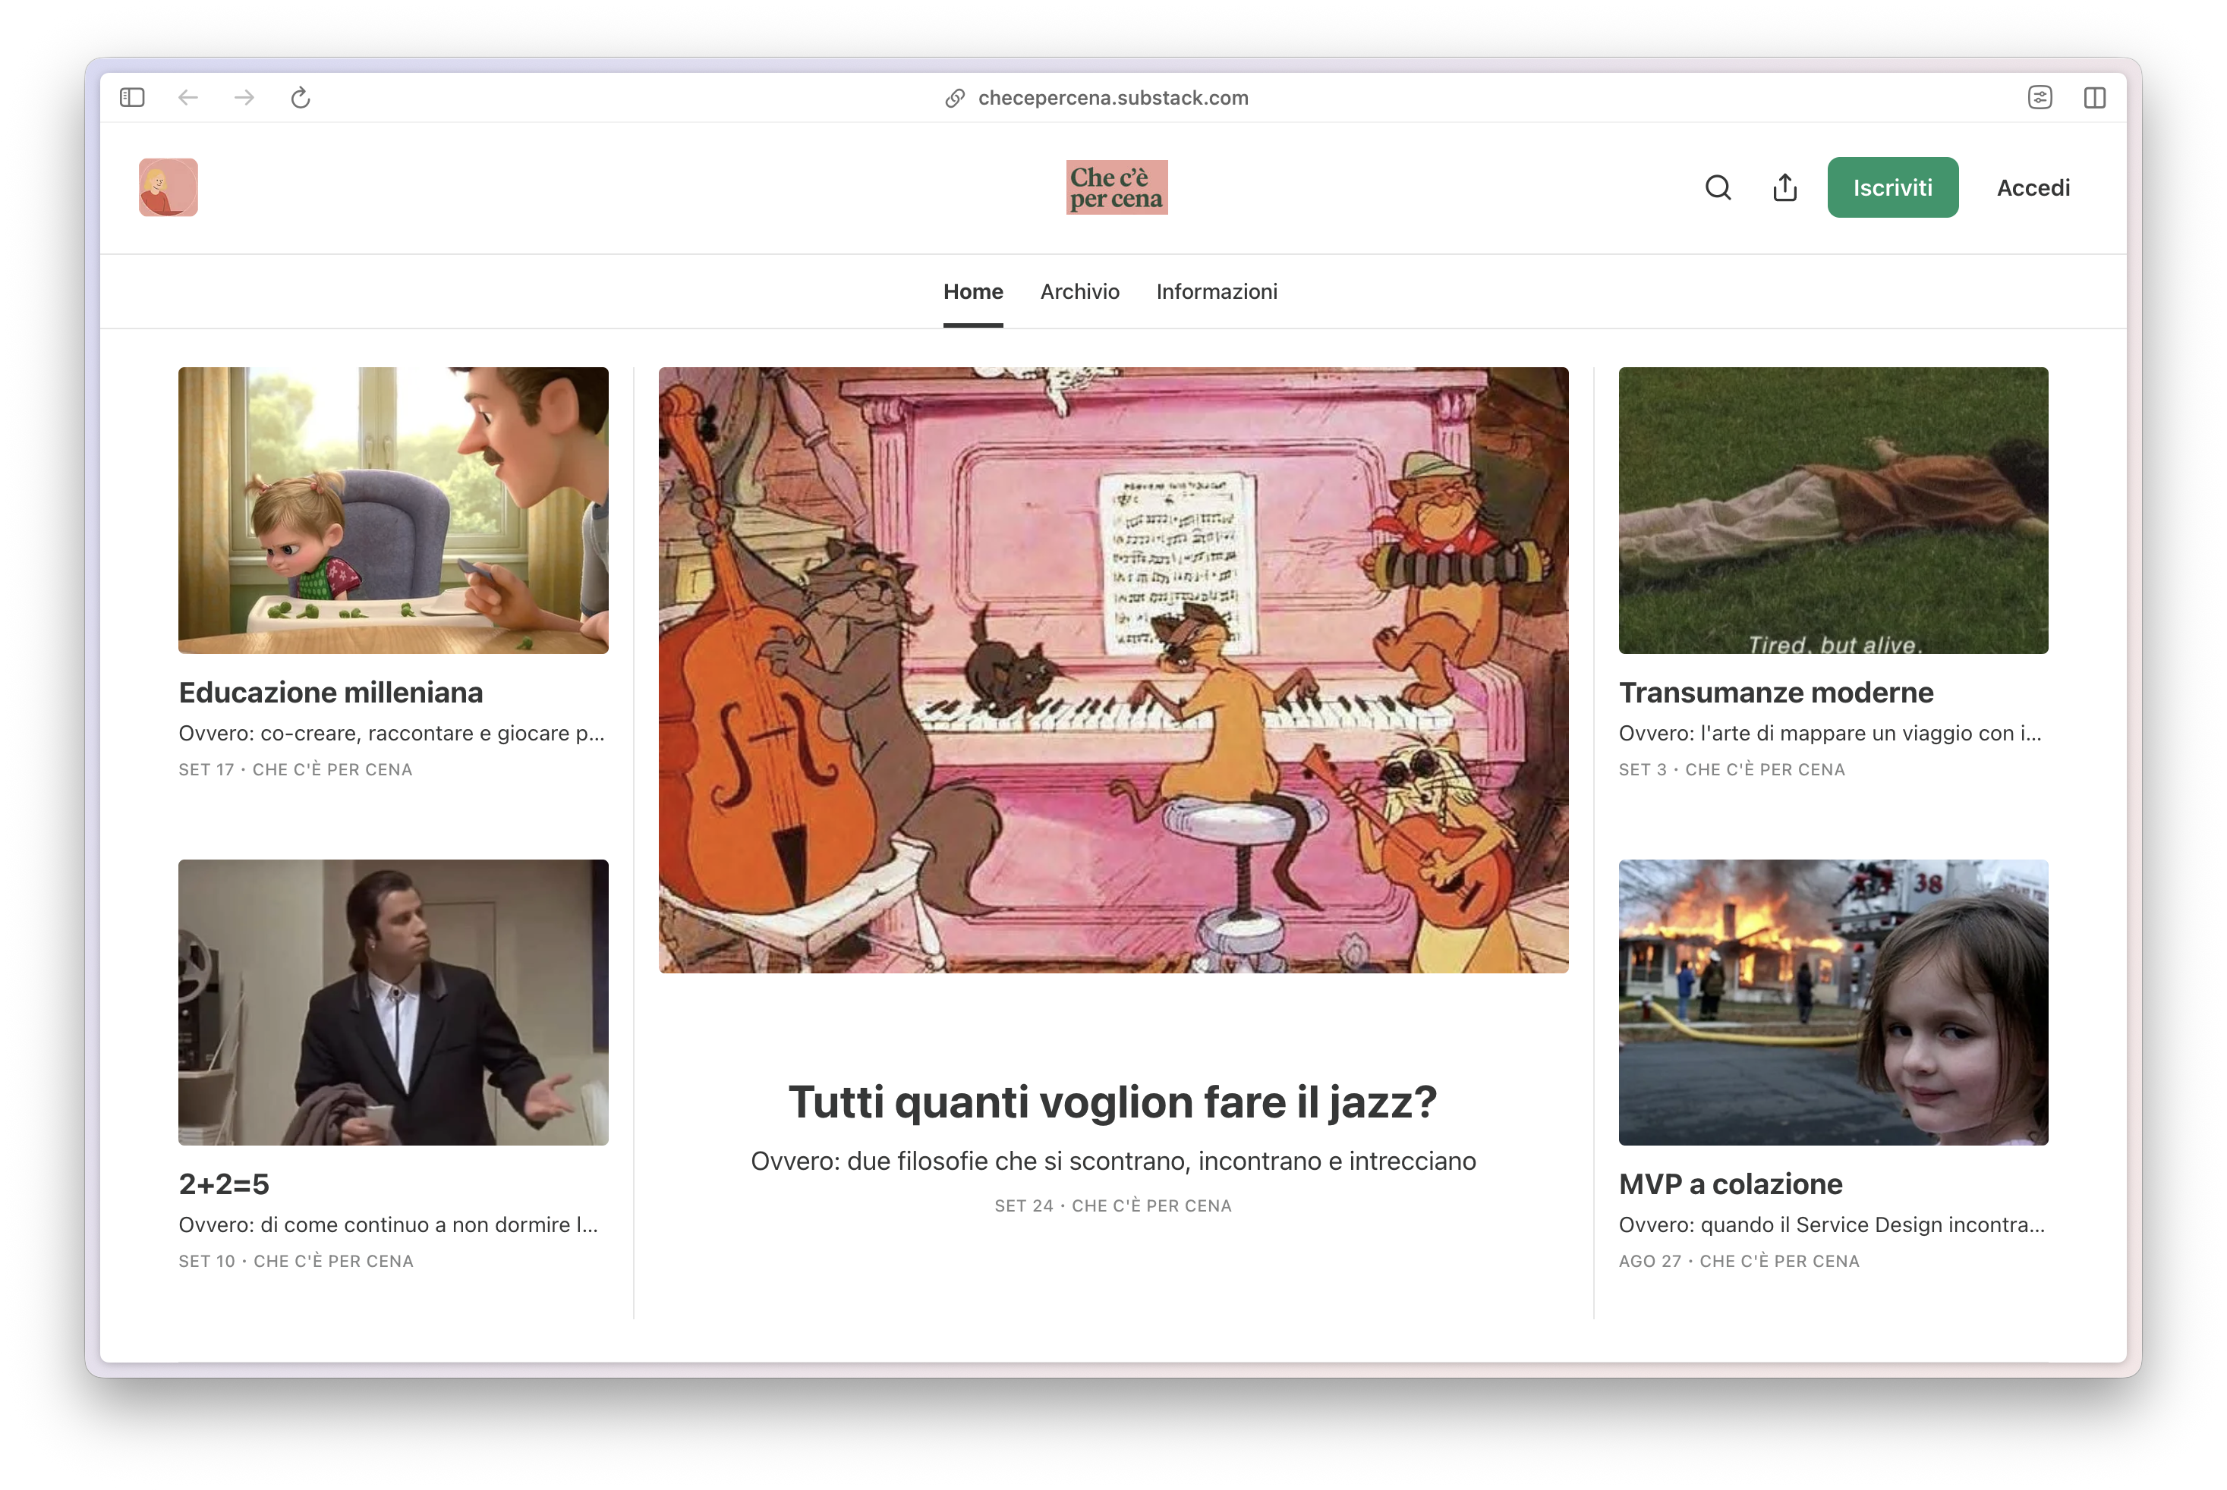Open the post 'Tutti quanti voglion fare il jazz?'
This screenshot has width=2227, height=1490.
point(1113,1102)
